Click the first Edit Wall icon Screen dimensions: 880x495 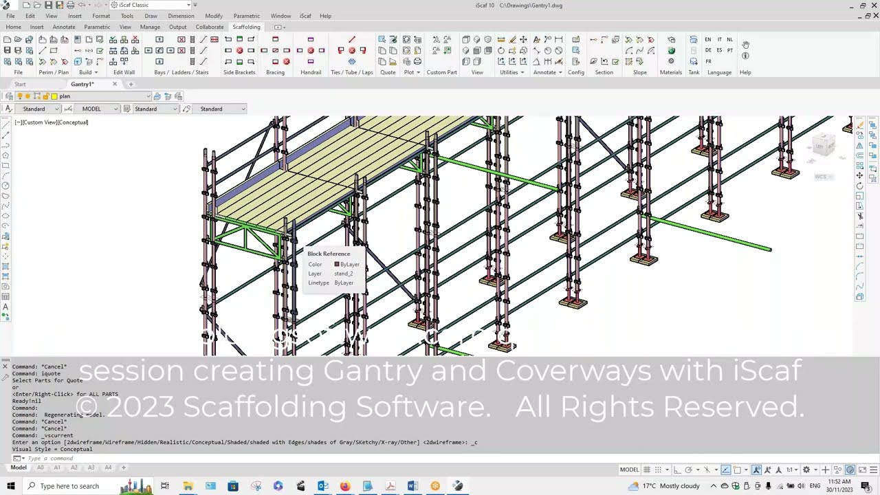[113, 39]
